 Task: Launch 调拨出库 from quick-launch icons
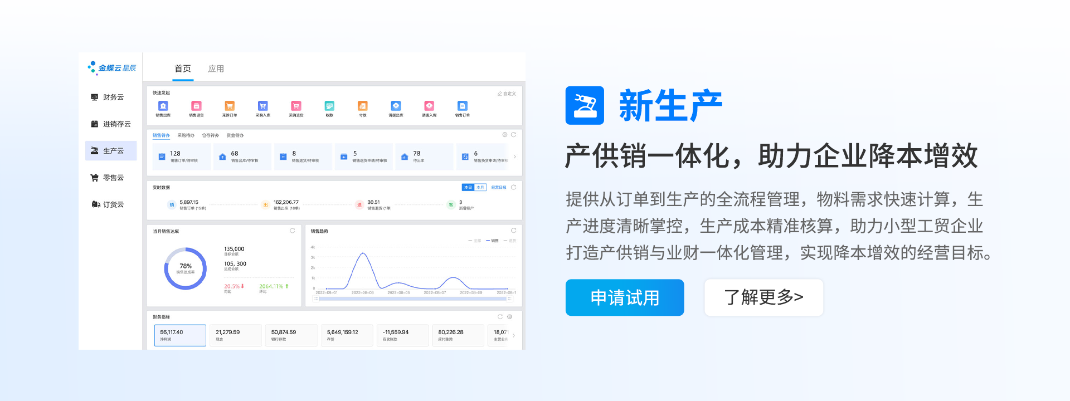click(396, 106)
